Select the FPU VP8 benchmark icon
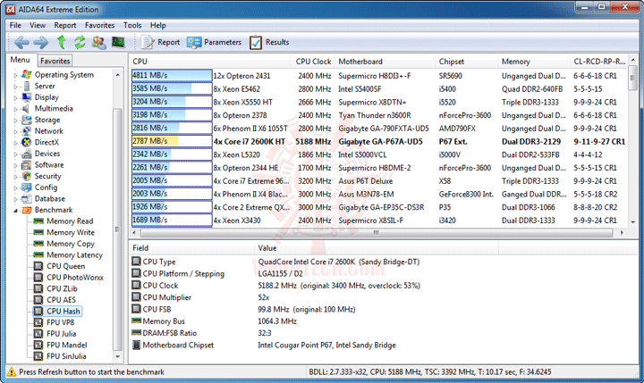The height and width of the screenshot is (383, 644). click(x=38, y=322)
